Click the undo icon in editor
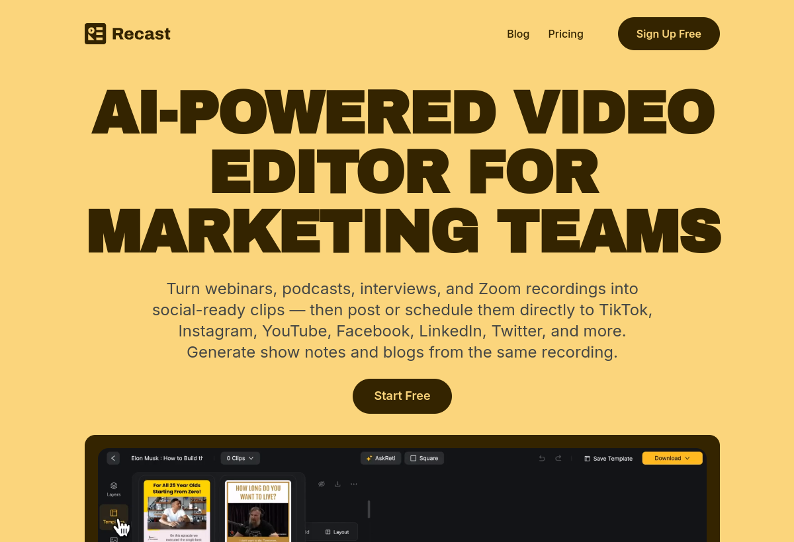Viewport: 794px width, 542px height. [542, 458]
